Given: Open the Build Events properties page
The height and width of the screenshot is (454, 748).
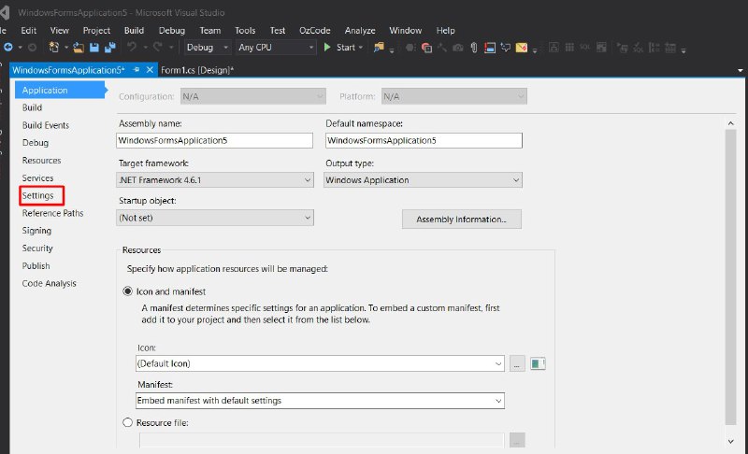Looking at the screenshot, I should 46,125.
